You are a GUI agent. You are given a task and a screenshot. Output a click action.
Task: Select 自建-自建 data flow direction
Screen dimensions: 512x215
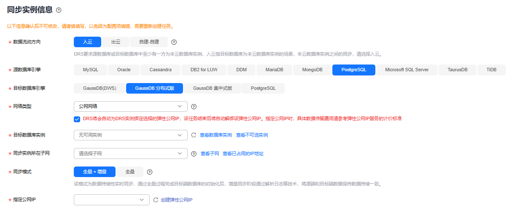[x=149, y=42]
